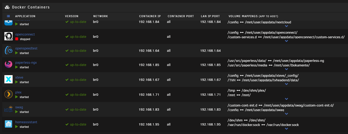
Task: Expand volume mappings for swag
Action: pyautogui.click(x=286, y=113)
